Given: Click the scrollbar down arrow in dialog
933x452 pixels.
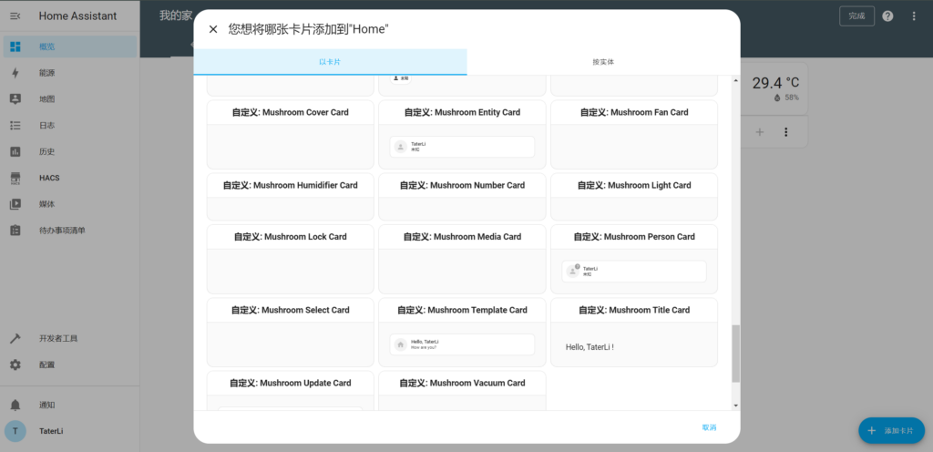Looking at the screenshot, I should (736, 405).
